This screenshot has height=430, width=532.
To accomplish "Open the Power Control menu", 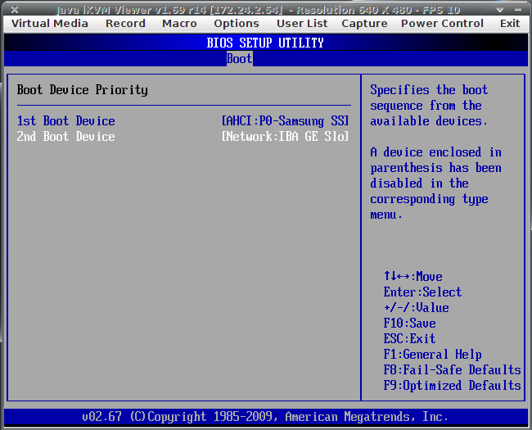I will tap(442, 24).
